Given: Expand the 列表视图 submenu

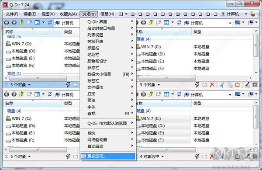Looking at the screenshot, I should pyautogui.click(x=108, y=35).
